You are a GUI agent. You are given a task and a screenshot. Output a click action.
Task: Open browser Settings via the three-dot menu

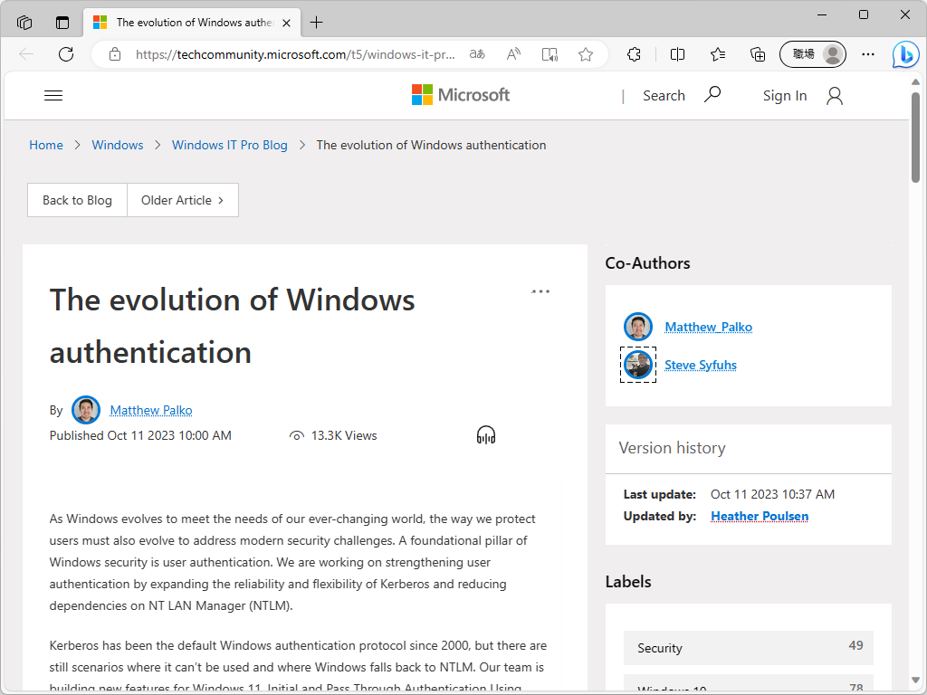point(868,54)
